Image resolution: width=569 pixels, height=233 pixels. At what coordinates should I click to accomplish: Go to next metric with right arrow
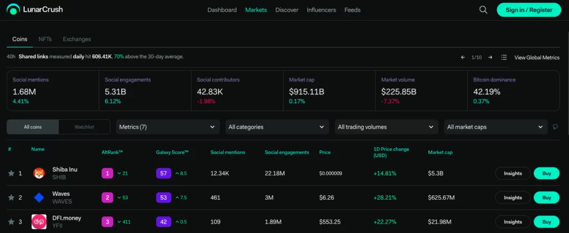point(490,57)
